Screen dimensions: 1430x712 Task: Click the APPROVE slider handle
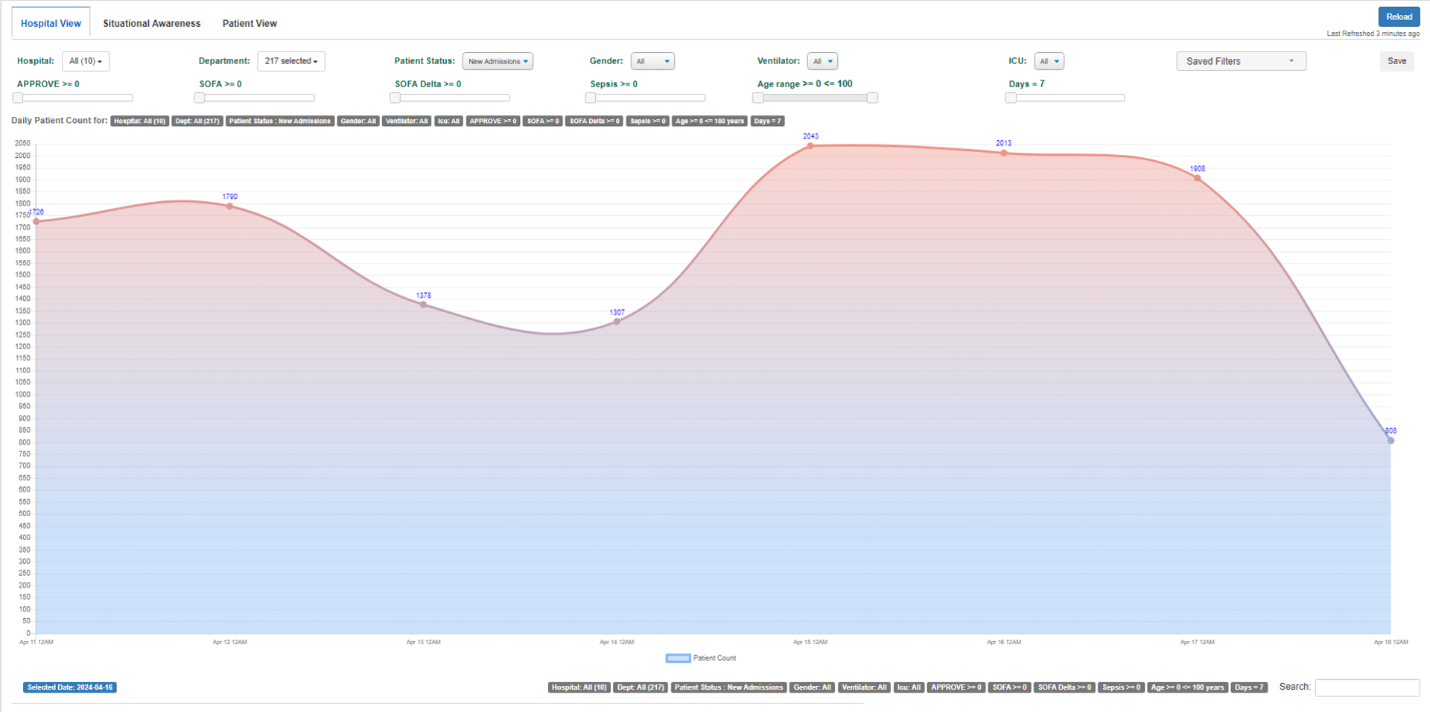click(18, 98)
